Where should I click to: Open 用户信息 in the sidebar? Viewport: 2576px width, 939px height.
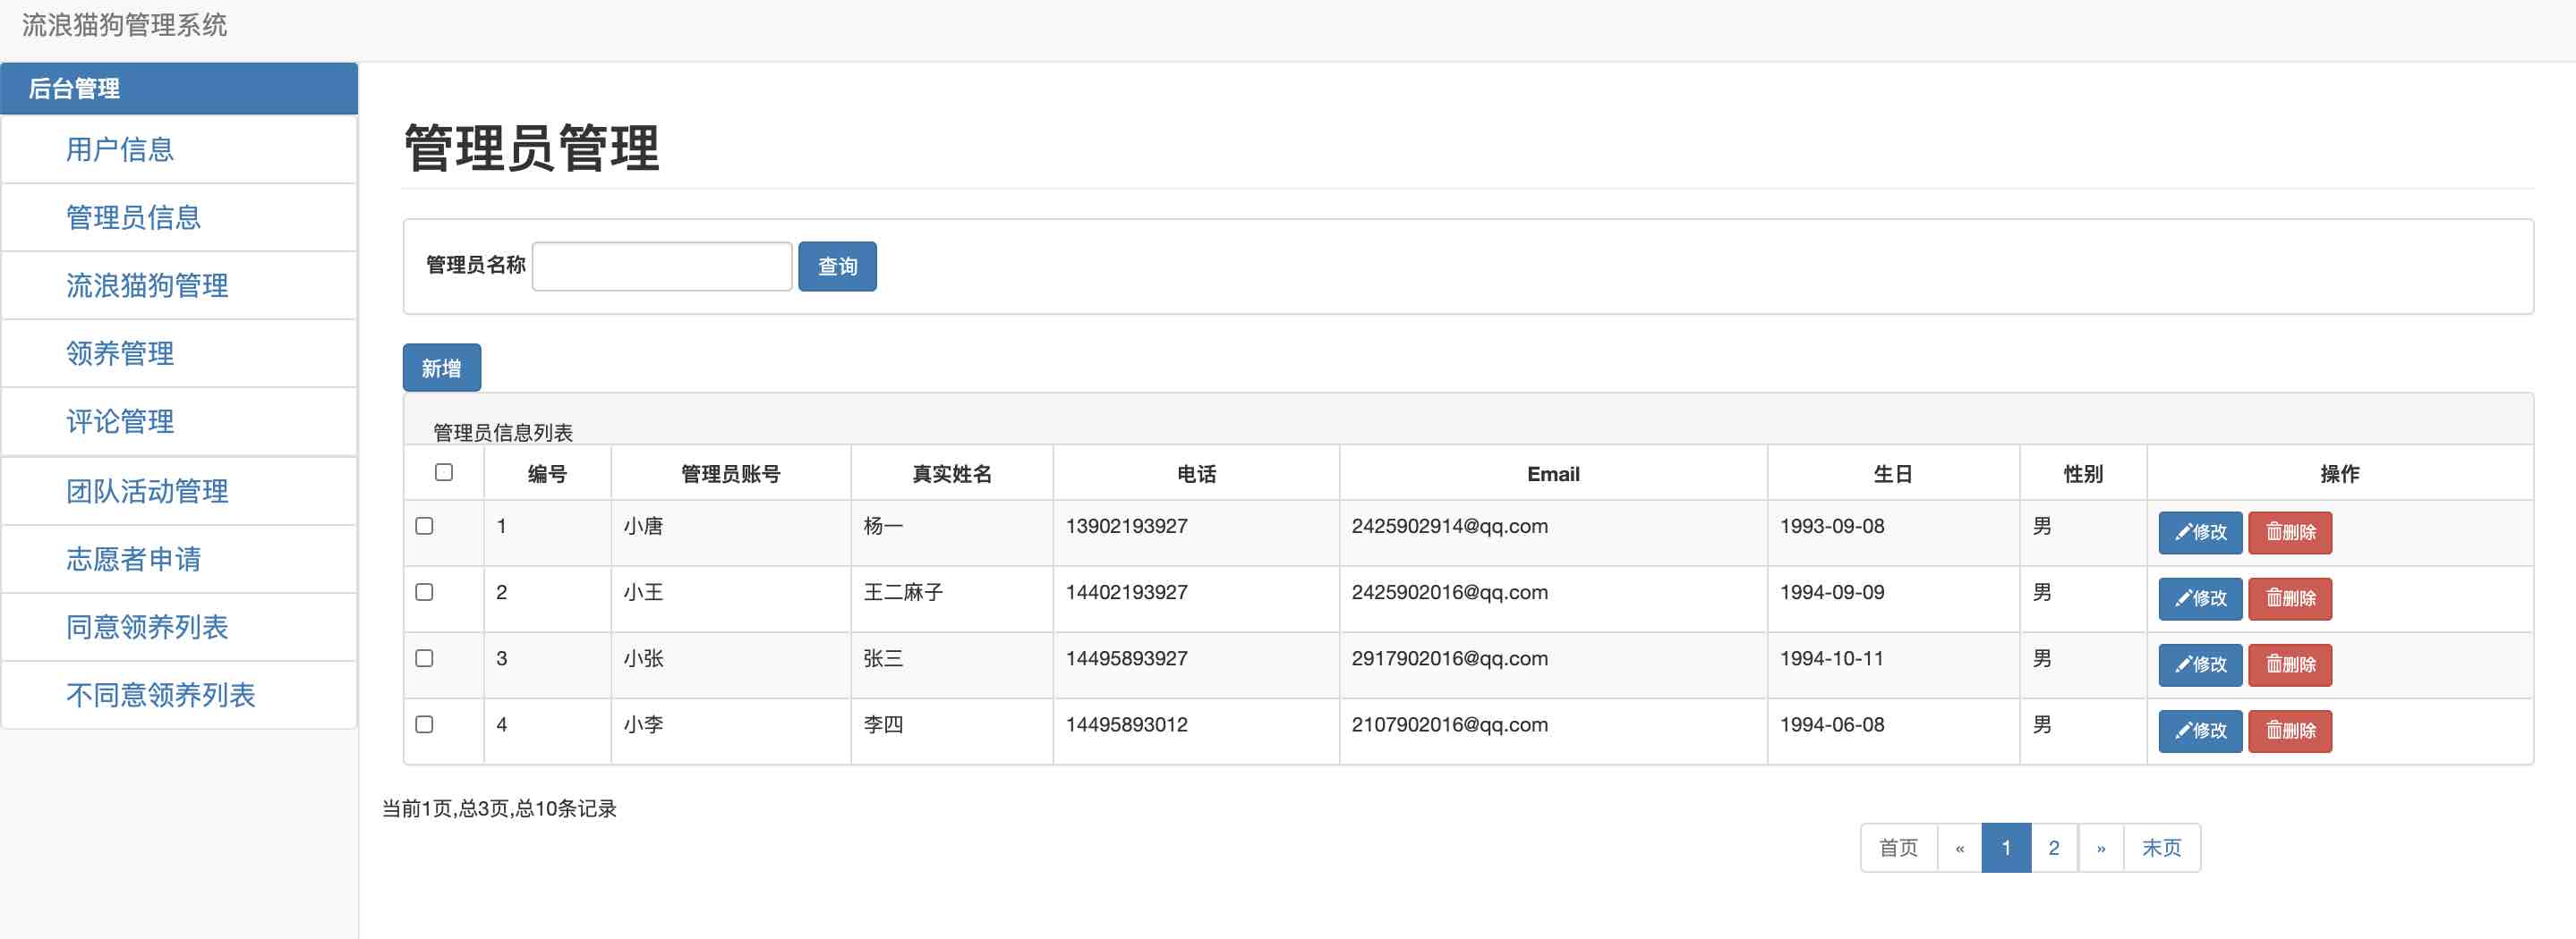pos(120,150)
